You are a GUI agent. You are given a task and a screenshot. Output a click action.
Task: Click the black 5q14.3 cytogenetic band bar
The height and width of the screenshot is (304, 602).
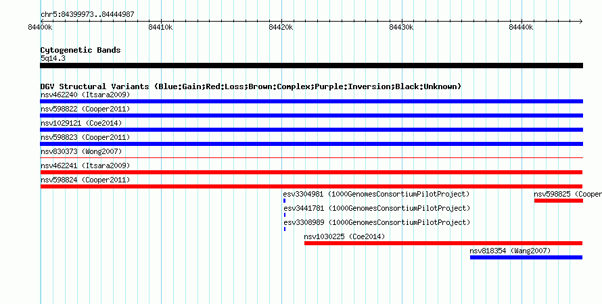tap(311, 66)
